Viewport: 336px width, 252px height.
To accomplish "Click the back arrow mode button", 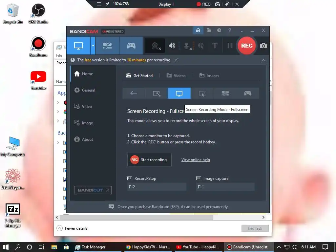I will point(134,93).
